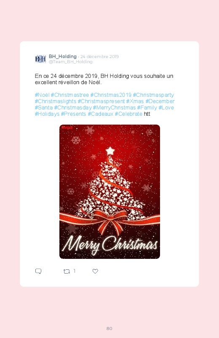Select the #Christmas2019 hashtag
219x338 pixels.
[x=111, y=95]
